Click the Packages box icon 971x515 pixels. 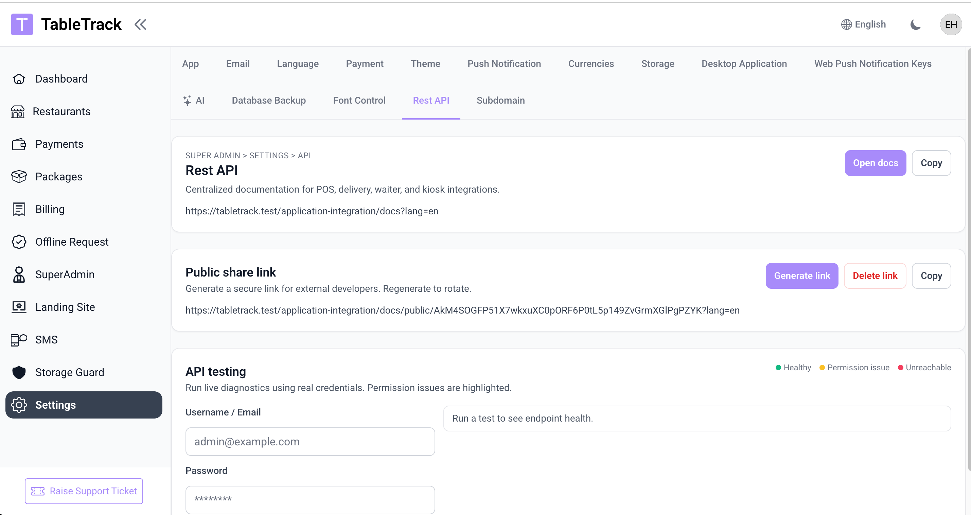click(19, 176)
